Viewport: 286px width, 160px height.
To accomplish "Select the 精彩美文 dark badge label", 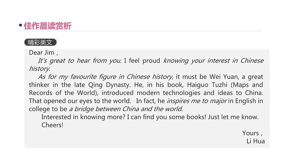I will pos(40,42).
